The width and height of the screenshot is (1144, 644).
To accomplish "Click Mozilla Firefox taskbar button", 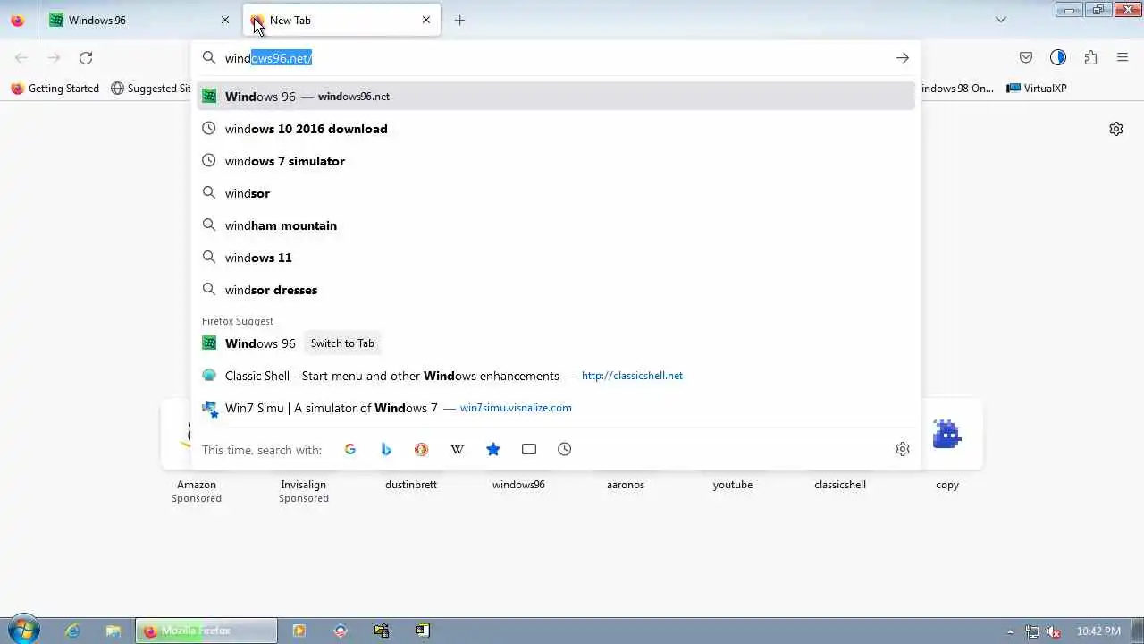I will click(206, 631).
